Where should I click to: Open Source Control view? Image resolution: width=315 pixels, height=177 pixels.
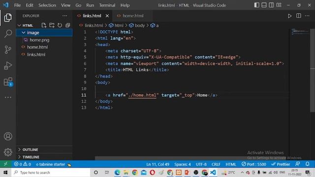coord(8,50)
